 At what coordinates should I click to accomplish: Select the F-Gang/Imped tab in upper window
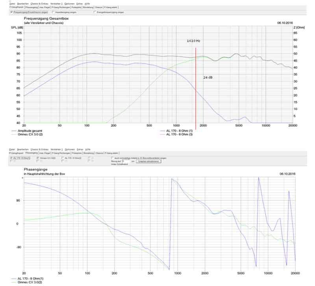point(17,7)
